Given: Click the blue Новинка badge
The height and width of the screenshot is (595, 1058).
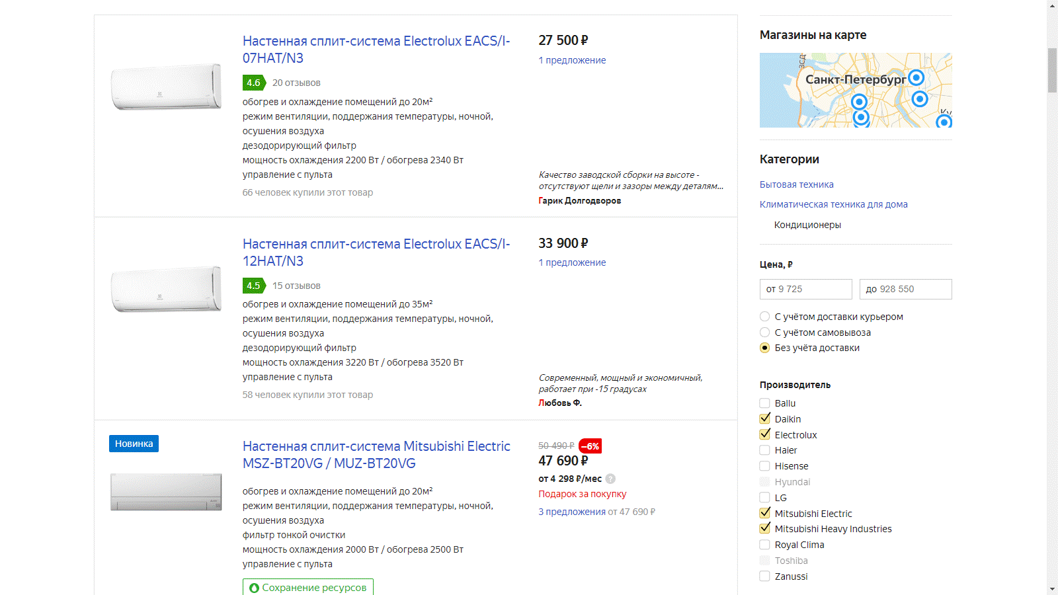Looking at the screenshot, I should 134,444.
